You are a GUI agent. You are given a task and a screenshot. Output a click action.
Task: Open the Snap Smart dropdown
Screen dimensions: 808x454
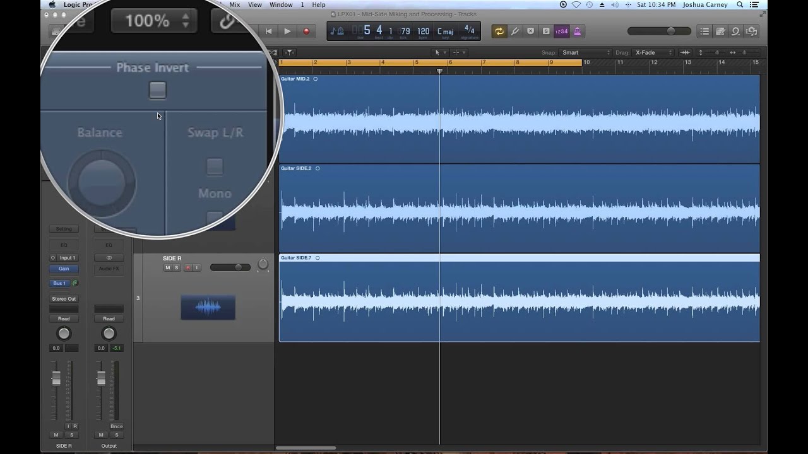(x=586, y=52)
